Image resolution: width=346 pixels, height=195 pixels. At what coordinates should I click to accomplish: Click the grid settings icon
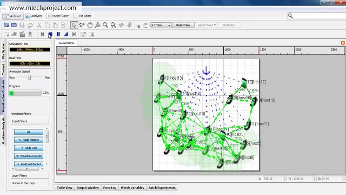point(137,25)
